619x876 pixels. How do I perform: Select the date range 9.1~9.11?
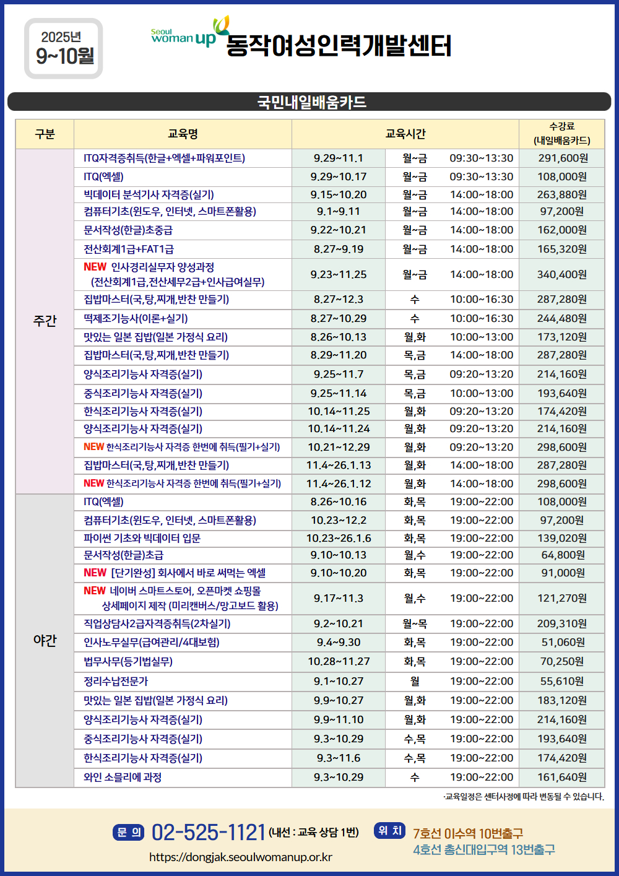339,212
